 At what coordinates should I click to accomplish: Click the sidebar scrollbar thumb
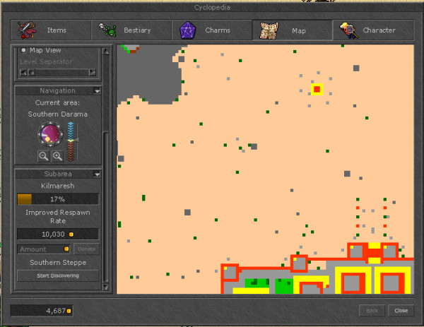tap(106, 207)
